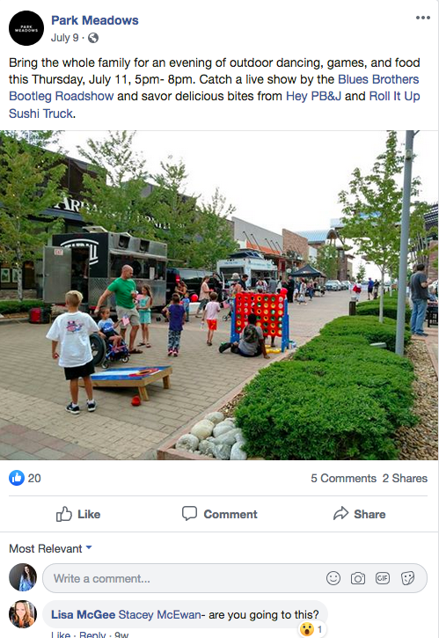
Task: Click the blue thumbs-up reaction icon
Action: tap(17, 478)
